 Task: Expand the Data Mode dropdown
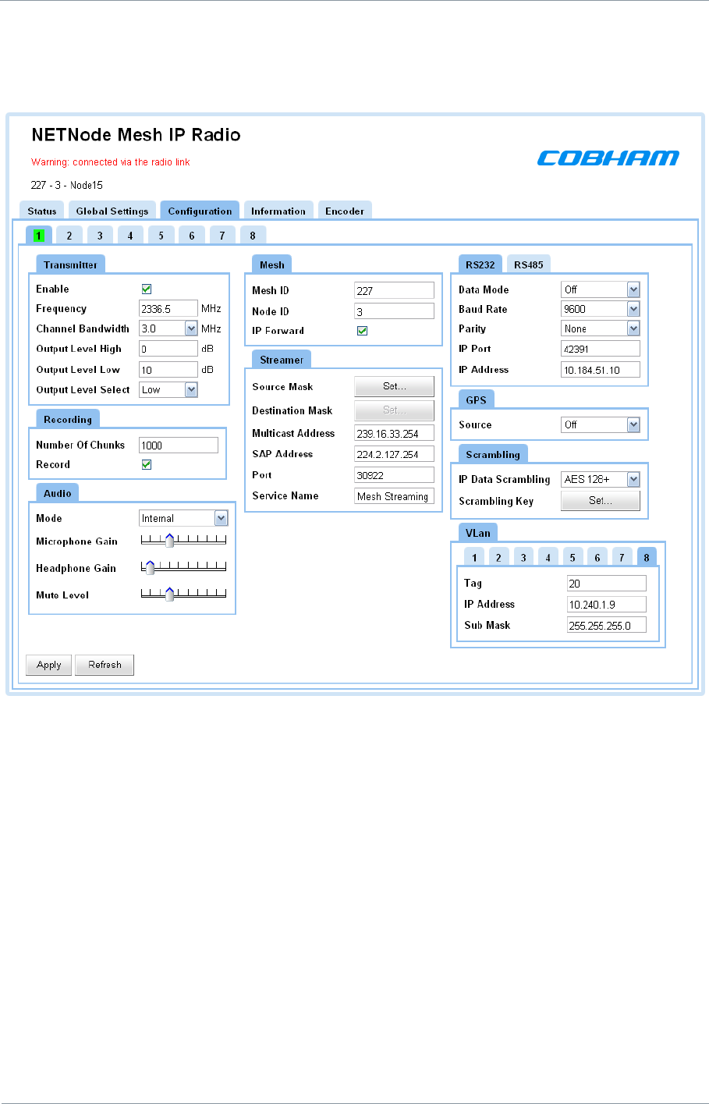tap(601, 290)
